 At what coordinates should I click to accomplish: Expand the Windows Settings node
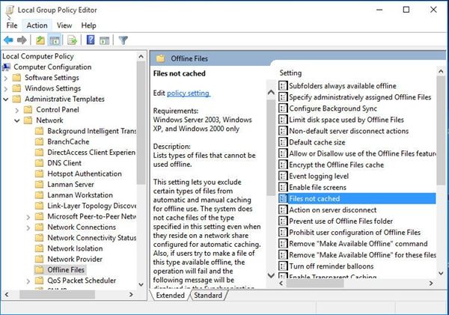coord(5,88)
